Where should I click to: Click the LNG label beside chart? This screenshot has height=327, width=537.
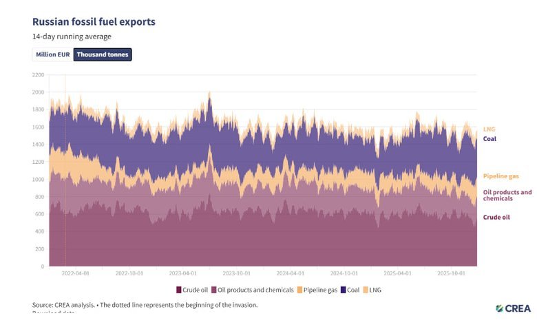click(x=489, y=129)
